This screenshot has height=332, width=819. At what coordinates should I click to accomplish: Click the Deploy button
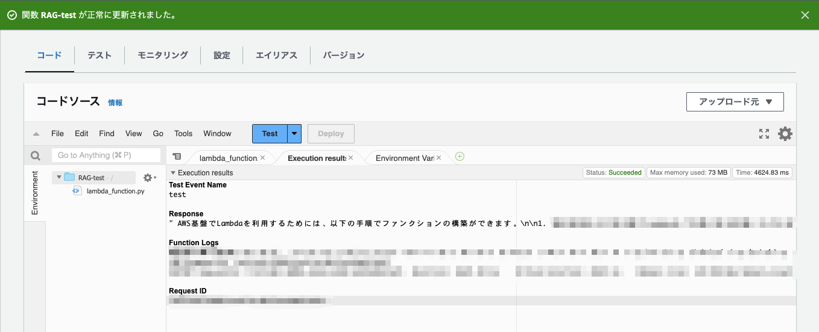331,134
